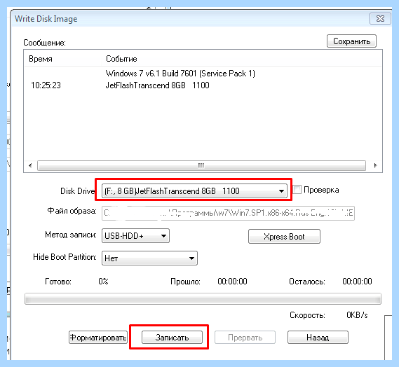
Task: Click the Форматировать button
Action: 98,338
